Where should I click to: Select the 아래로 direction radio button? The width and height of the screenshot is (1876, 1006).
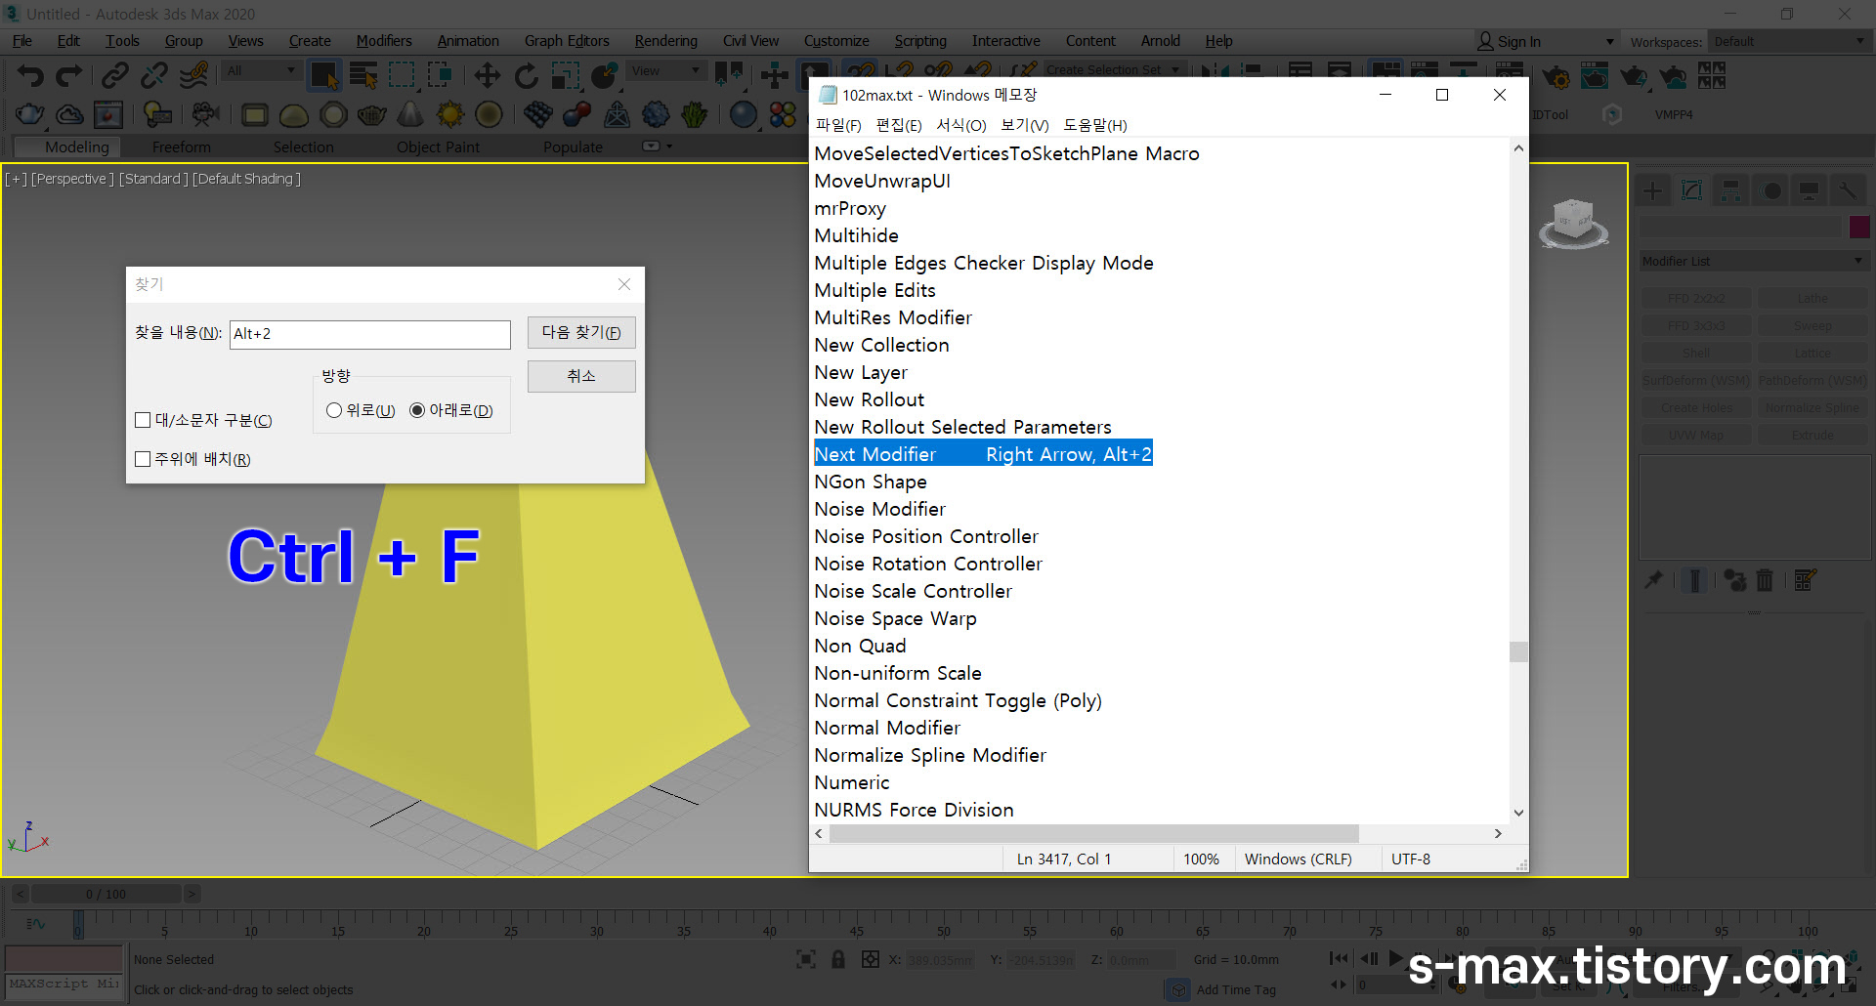click(417, 410)
